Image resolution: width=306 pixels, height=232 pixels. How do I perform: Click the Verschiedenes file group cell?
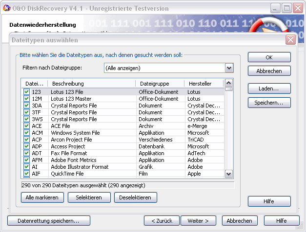[x=156, y=140]
